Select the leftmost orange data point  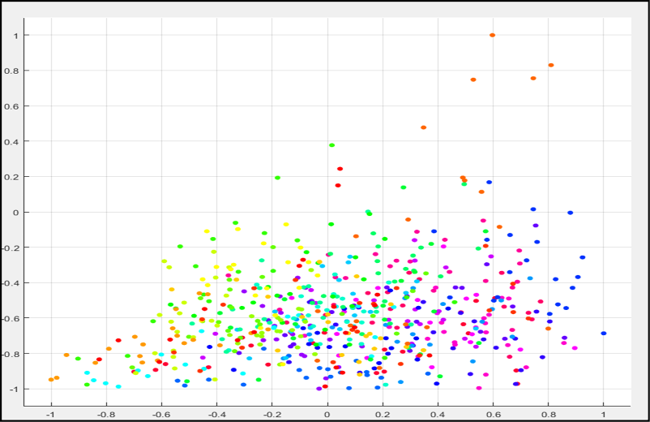50,380
